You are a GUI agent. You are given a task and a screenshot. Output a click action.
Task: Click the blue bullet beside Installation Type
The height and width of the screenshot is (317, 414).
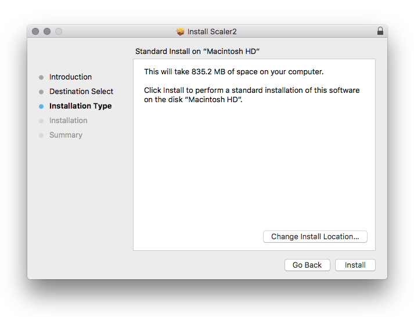pyautogui.click(x=41, y=106)
